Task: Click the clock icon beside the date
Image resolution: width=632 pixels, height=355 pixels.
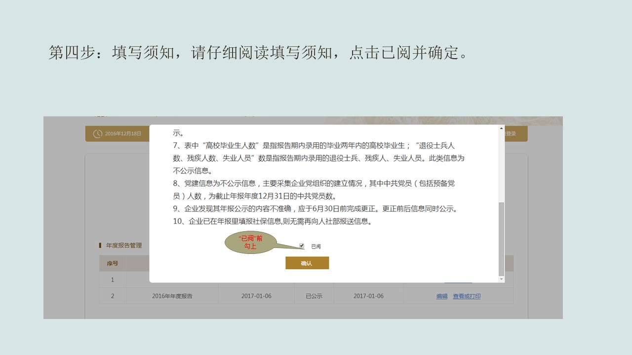Action: 98,134
